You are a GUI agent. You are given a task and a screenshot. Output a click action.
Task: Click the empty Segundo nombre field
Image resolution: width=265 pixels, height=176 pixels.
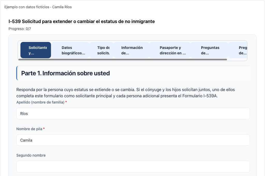pos(133,166)
